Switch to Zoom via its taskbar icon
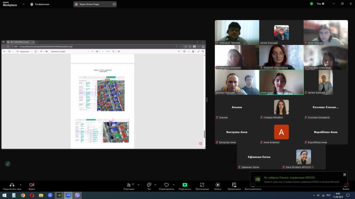This screenshot has height=199, width=355. [x=68, y=195]
